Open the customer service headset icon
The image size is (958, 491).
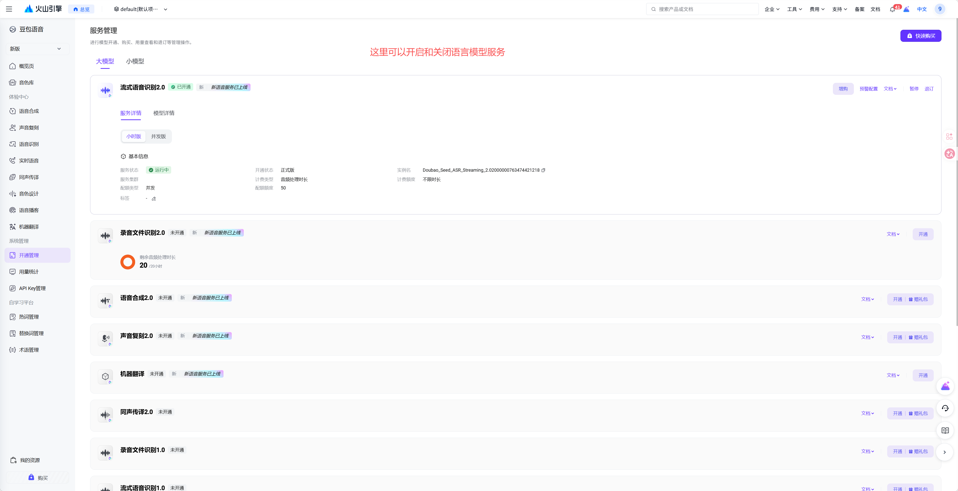tap(945, 408)
